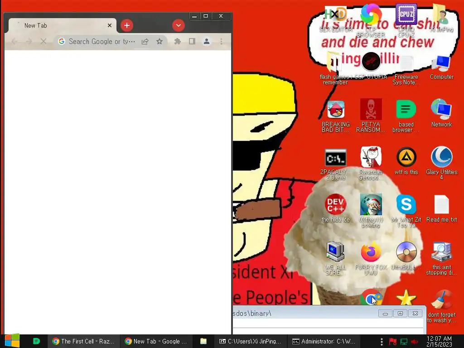The height and width of the screenshot is (348, 464).
Task: Stop loading the page in Chrome
Action: pyautogui.click(x=43, y=41)
